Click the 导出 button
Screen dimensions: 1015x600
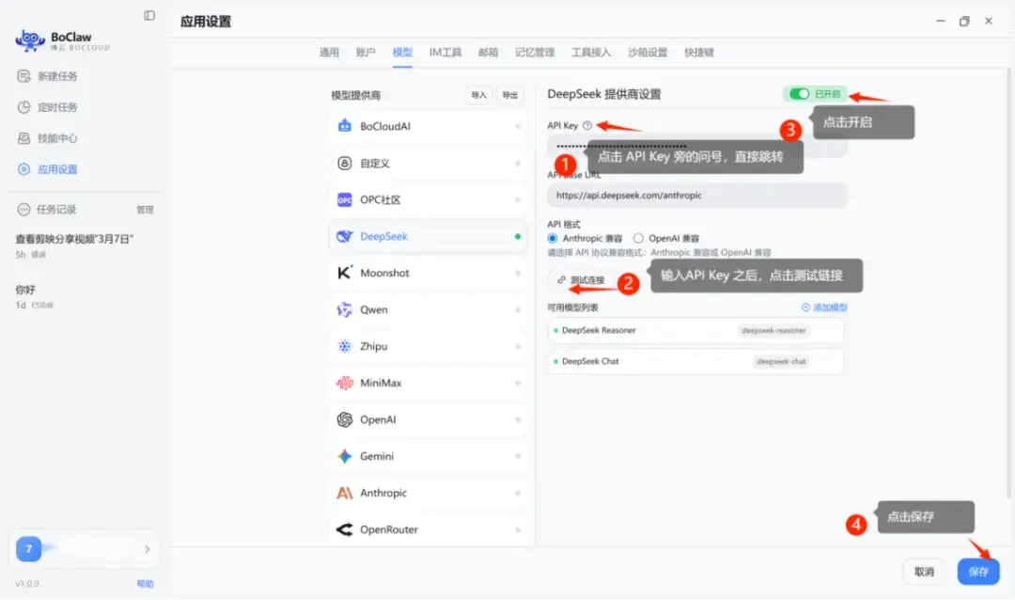[x=510, y=95]
